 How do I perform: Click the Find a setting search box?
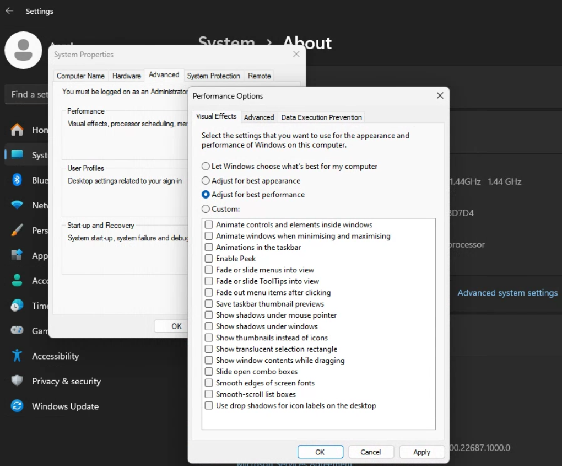click(27, 94)
